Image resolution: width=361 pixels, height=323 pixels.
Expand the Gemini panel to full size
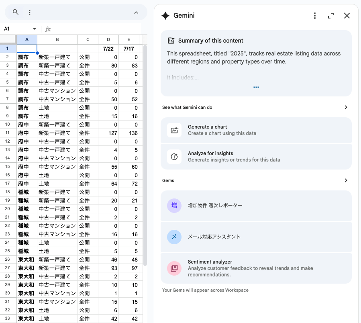[331, 16]
